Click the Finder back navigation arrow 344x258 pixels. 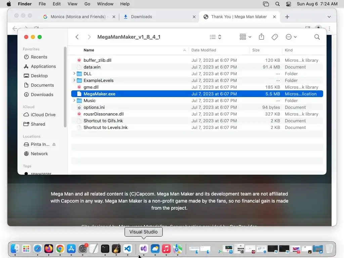point(77,37)
